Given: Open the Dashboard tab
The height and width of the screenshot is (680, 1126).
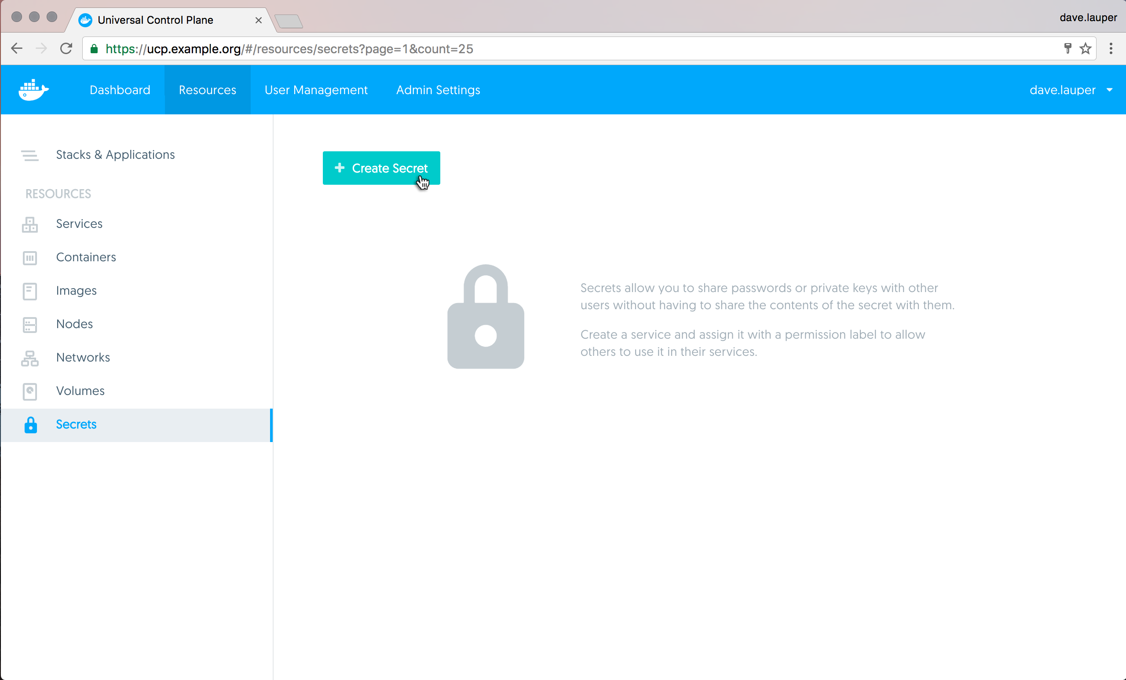Looking at the screenshot, I should pos(120,90).
